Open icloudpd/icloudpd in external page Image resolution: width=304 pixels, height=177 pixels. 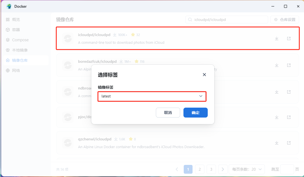[289, 39]
